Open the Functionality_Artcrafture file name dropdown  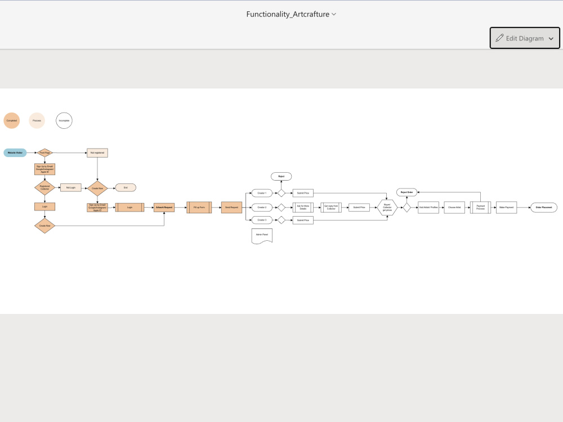(291, 14)
